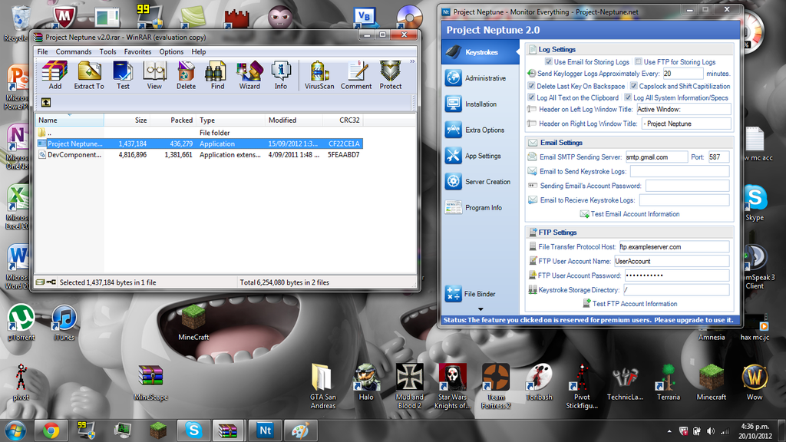The height and width of the screenshot is (442, 786).
Task: Open the Commands menu in WinRAR
Action: tap(74, 51)
